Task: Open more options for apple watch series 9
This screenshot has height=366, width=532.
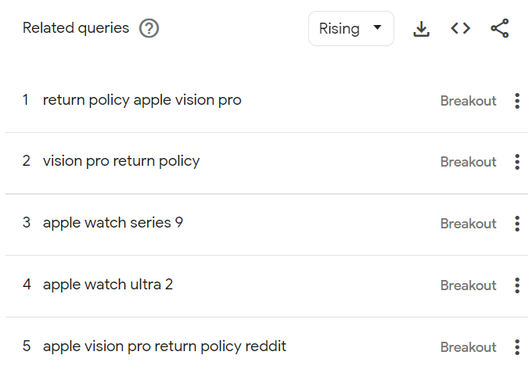Action: click(517, 224)
